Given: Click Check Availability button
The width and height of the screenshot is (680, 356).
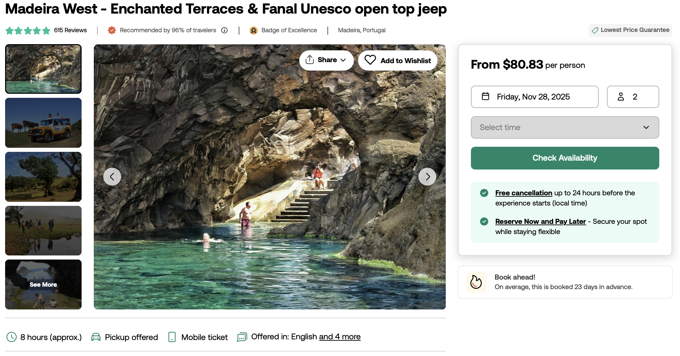Looking at the screenshot, I should coord(565,158).
